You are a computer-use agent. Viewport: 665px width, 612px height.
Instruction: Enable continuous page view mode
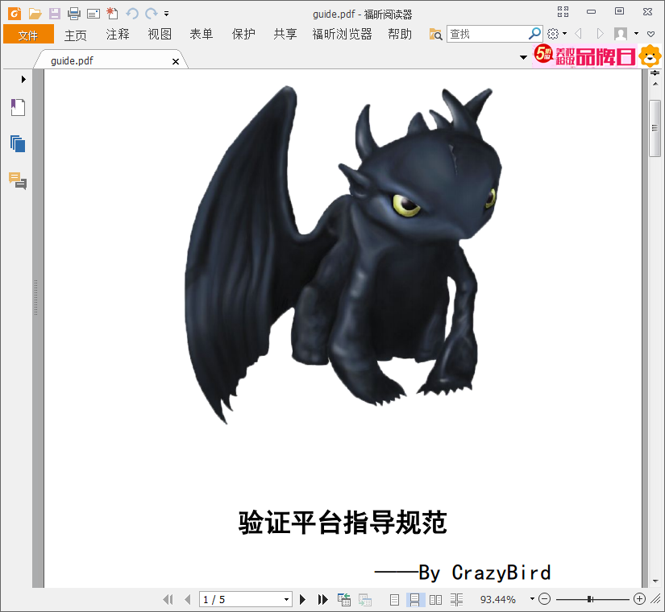pos(414,599)
